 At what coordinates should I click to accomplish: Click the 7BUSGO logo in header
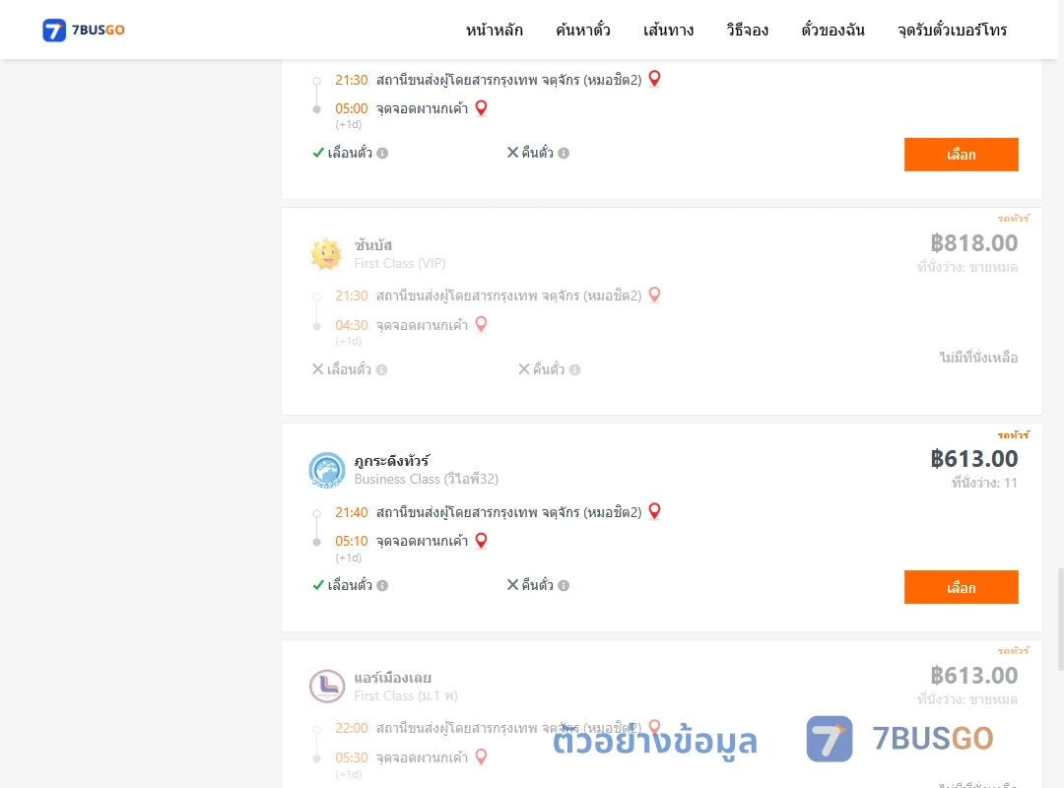pyautogui.click(x=84, y=30)
